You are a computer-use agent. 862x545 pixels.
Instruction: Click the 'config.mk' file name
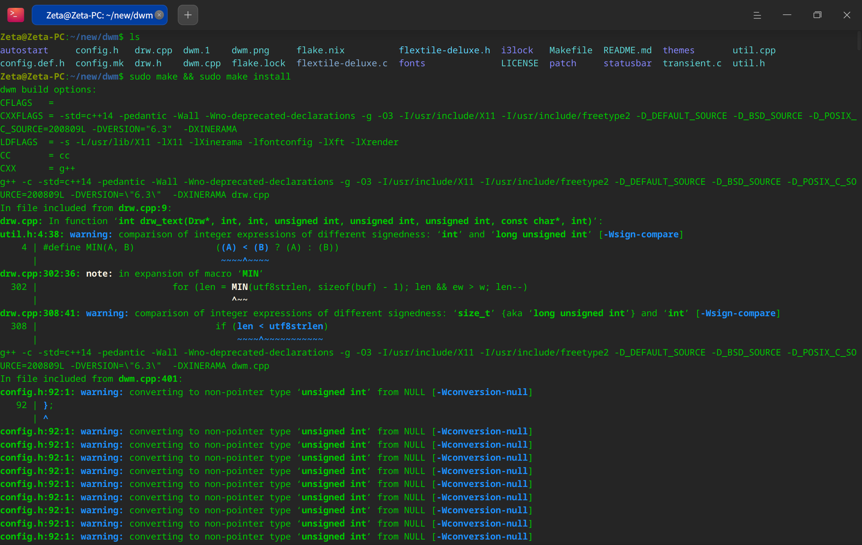100,63
